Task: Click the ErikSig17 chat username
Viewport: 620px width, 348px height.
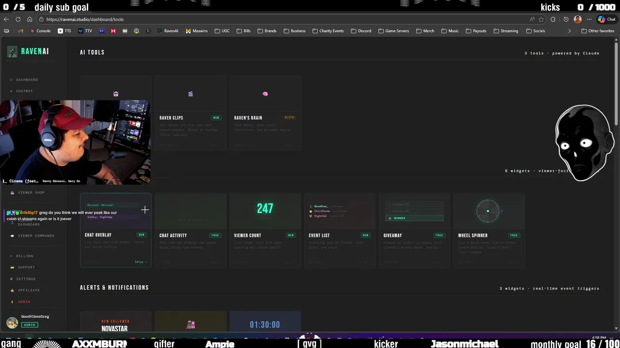Action: 29,213
